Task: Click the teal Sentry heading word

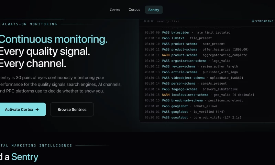Action: (25, 157)
